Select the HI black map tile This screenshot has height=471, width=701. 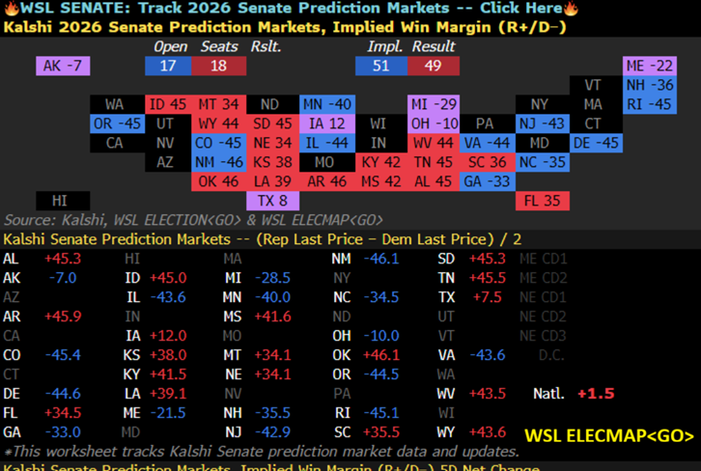[63, 201]
